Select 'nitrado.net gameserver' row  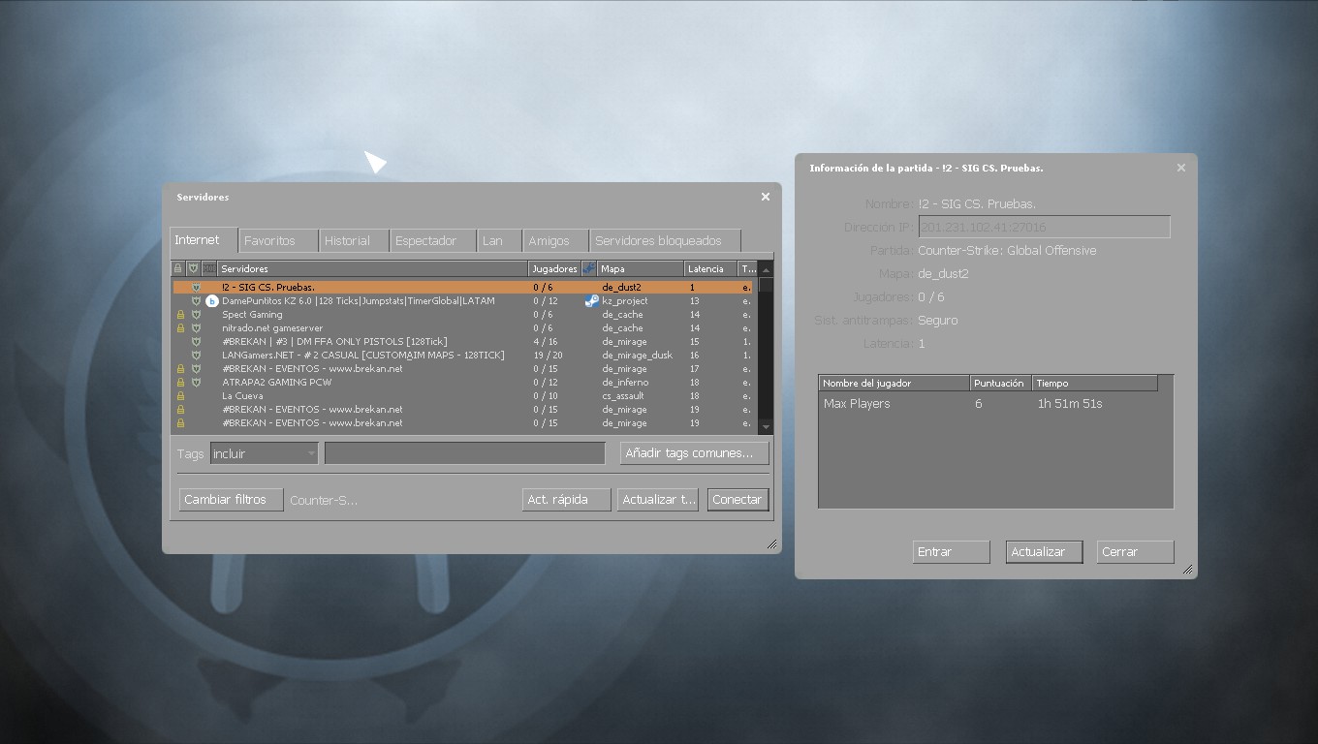click(x=463, y=328)
